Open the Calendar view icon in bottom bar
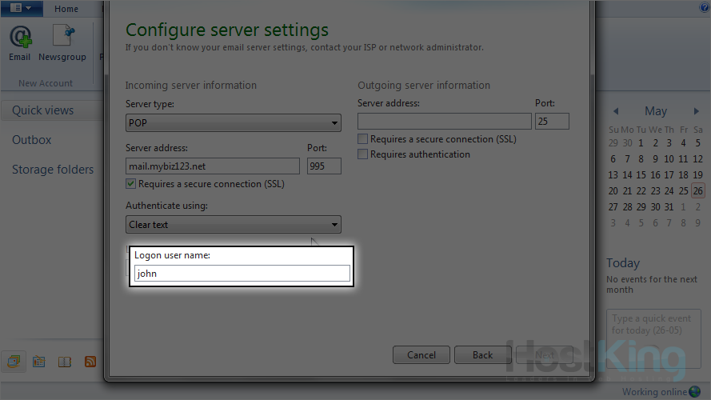Viewport: 711px width, 400px height. (x=38, y=362)
